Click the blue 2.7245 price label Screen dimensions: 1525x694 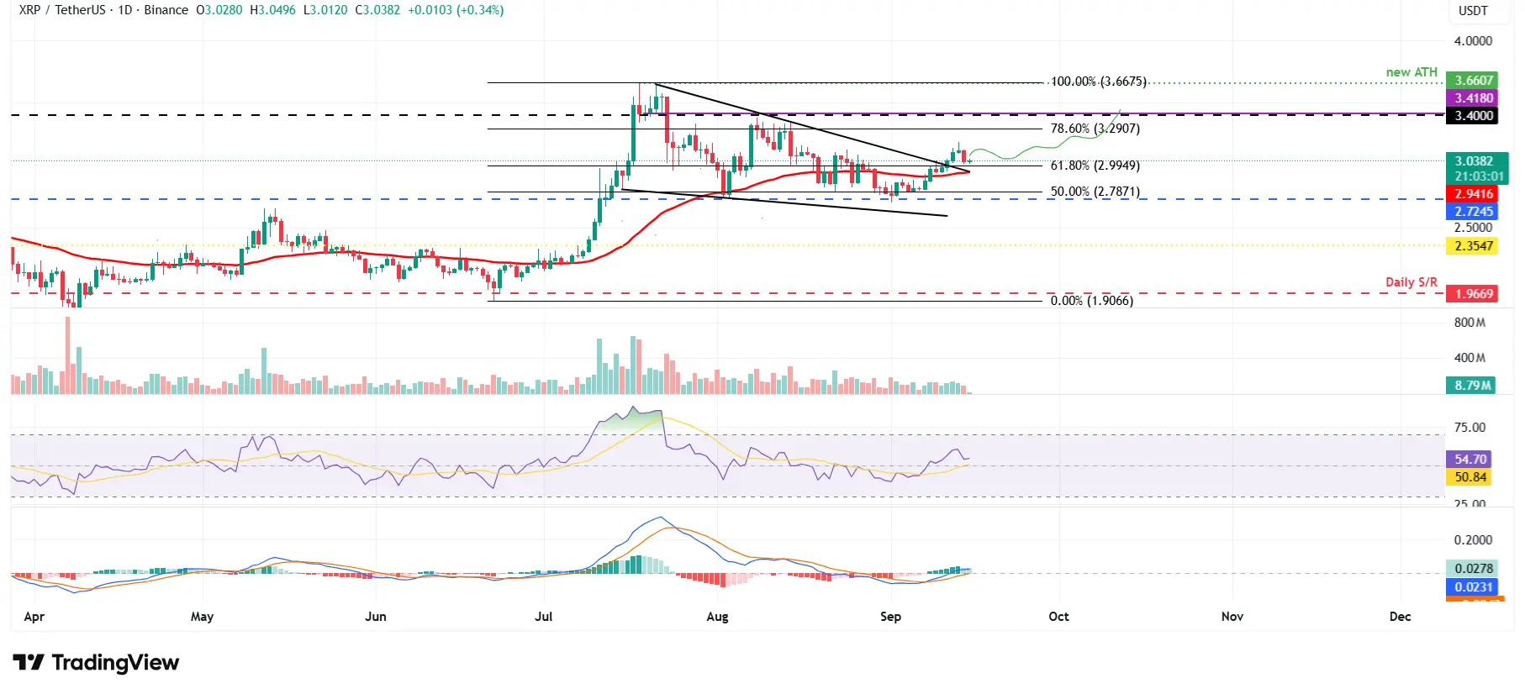[1473, 212]
